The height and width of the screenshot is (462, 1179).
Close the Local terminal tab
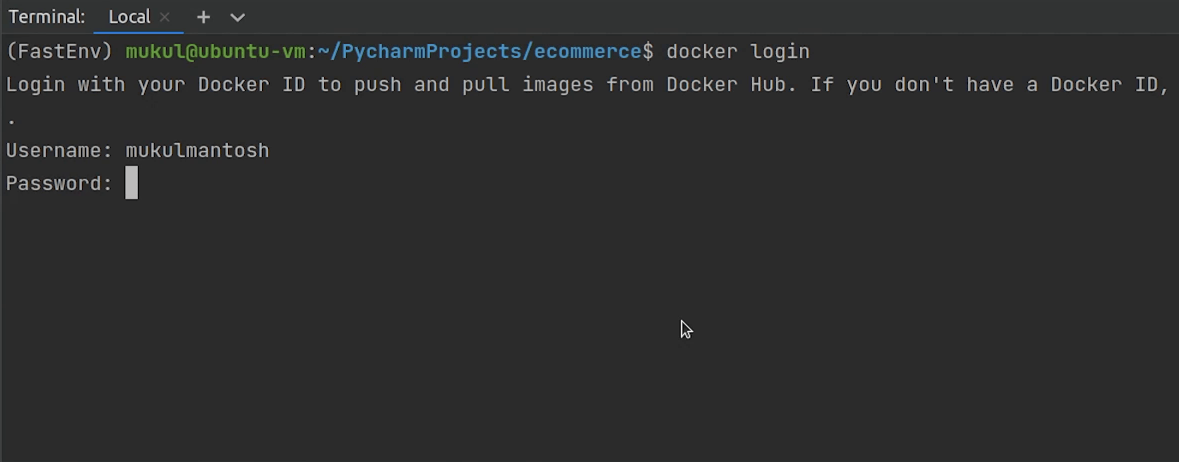click(165, 17)
